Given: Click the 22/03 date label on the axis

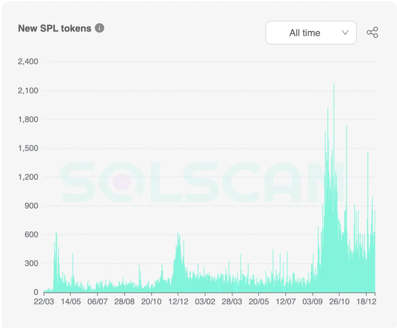Looking at the screenshot, I should click(44, 301).
